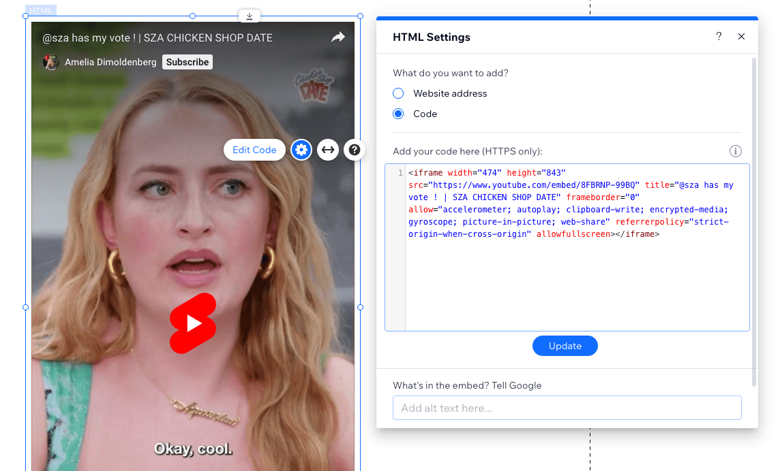Open the Amelia Dimoldenberg channel avatar
This screenshot has width=780, height=471.
50,62
